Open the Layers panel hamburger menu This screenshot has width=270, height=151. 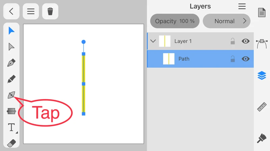(x=242, y=6)
